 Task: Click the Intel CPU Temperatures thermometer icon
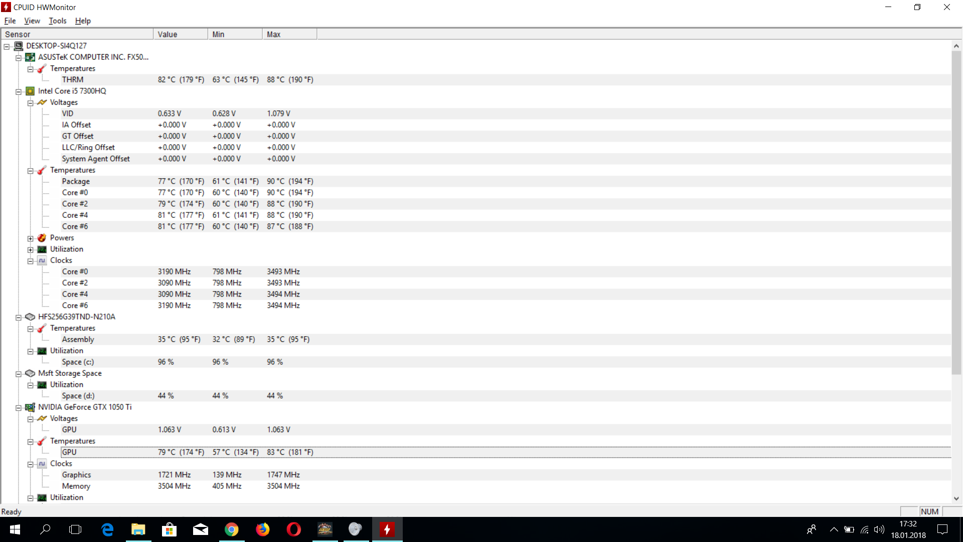(x=42, y=170)
